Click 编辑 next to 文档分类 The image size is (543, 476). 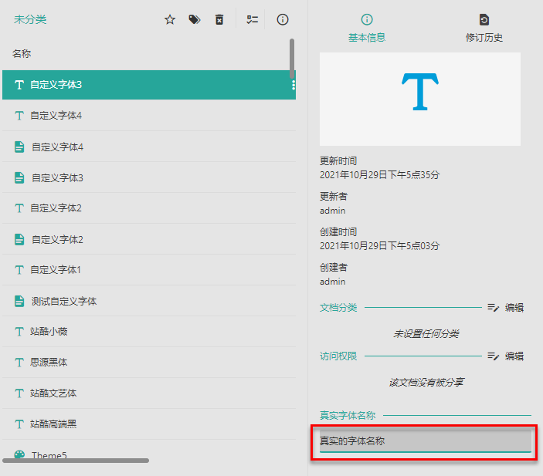click(x=506, y=307)
